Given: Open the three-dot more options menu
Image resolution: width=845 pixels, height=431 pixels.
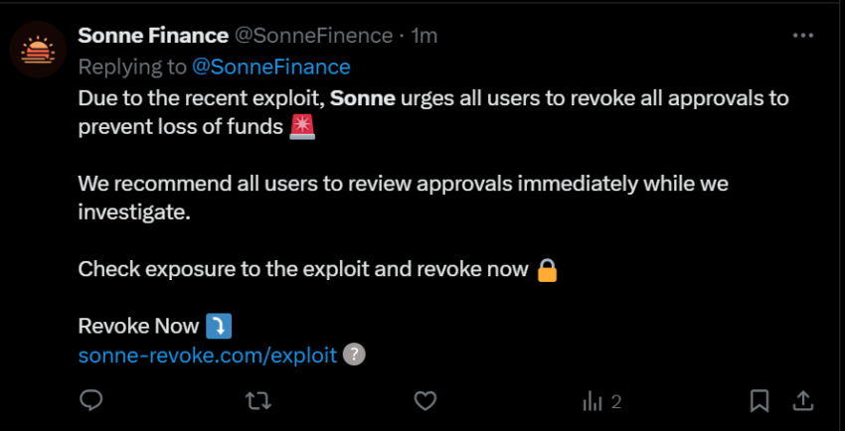Looking at the screenshot, I should (802, 36).
